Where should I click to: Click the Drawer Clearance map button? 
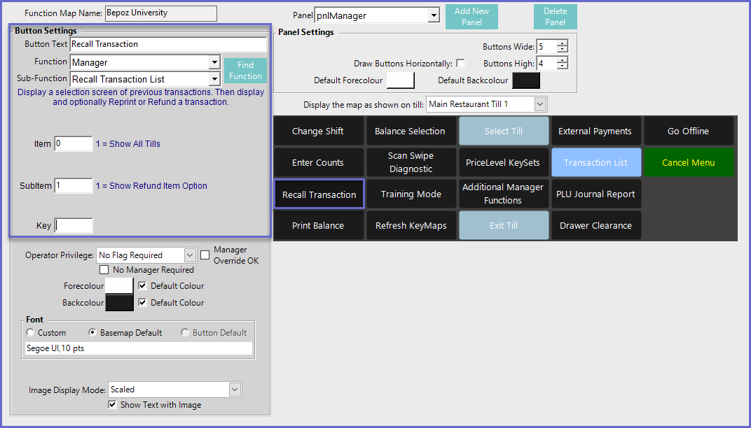[x=595, y=226]
